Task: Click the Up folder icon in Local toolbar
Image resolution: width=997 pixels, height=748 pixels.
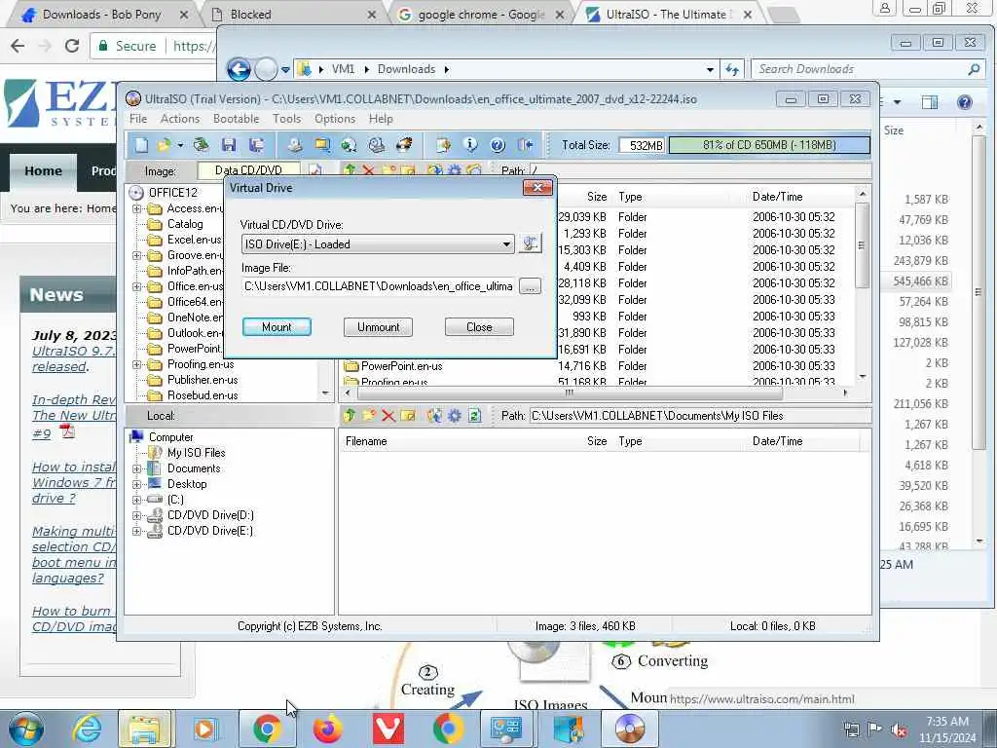Action: [350, 416]
